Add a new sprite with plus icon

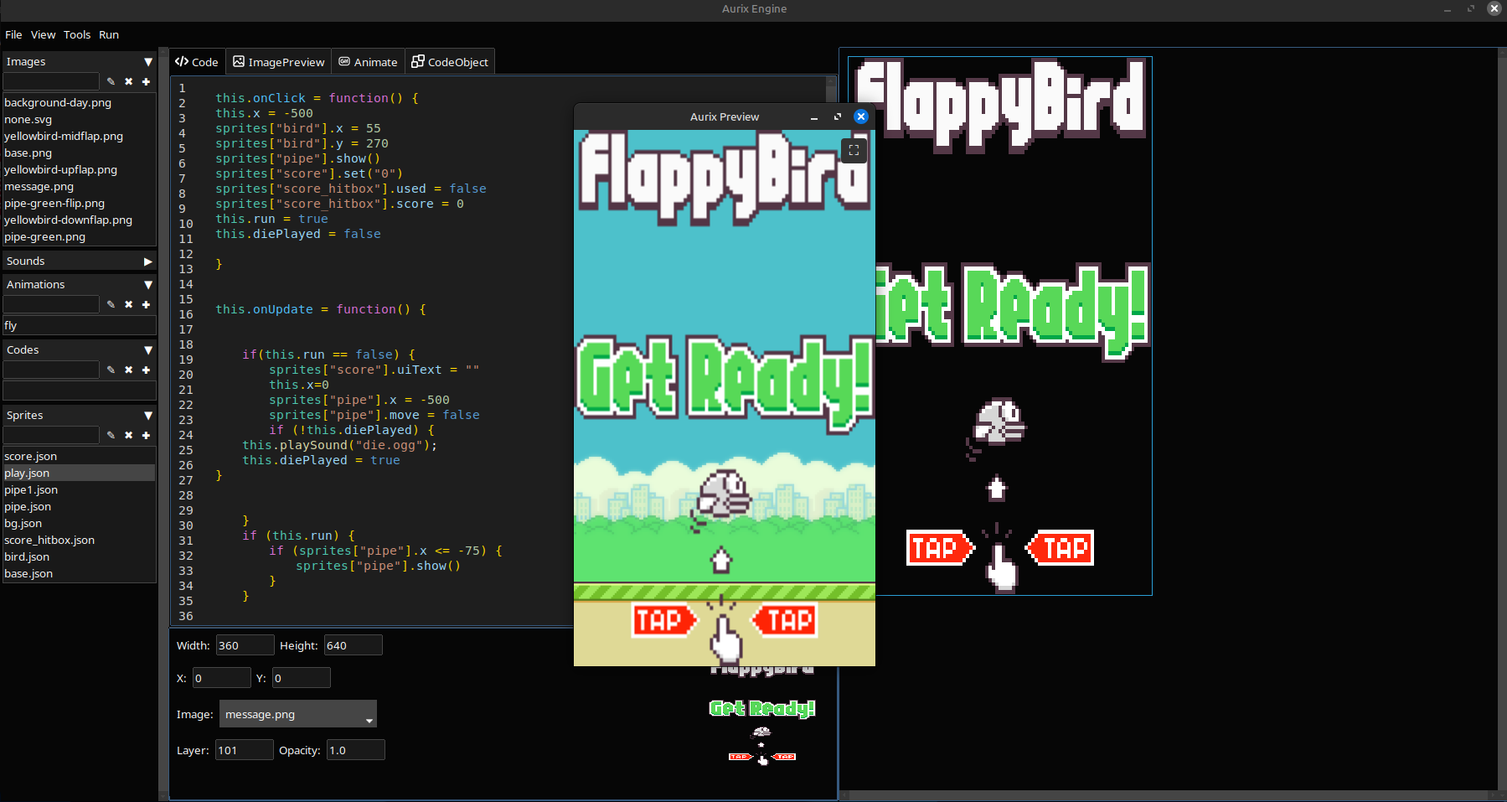click(146, 435)
